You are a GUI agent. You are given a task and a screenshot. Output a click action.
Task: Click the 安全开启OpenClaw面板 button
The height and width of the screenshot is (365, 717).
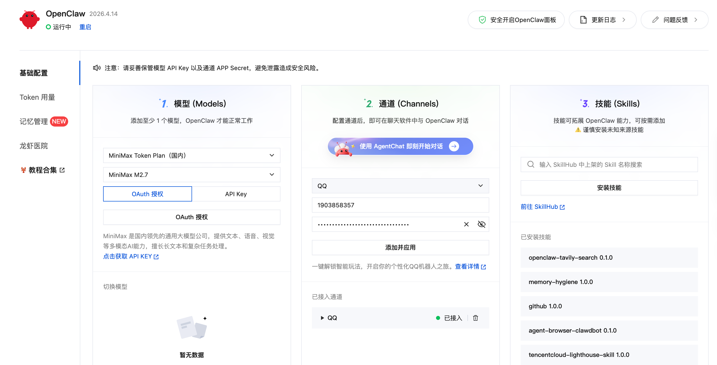(516, 20)
